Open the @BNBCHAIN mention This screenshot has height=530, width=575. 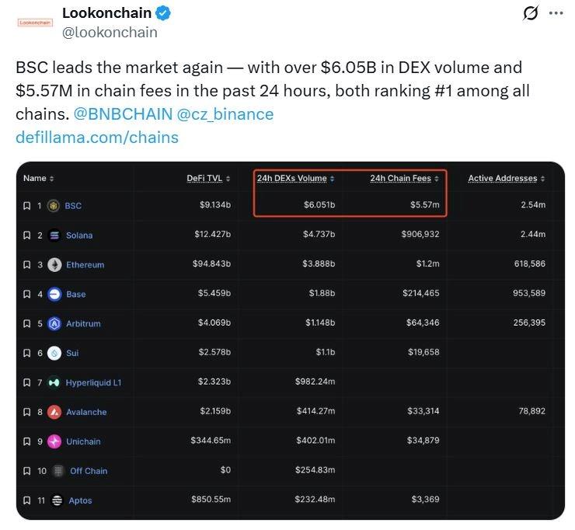click(123, 114)
